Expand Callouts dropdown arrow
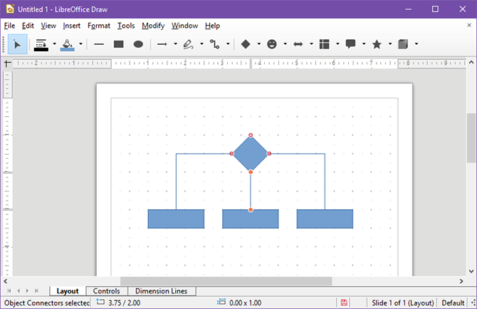 (x=364, y=44)
